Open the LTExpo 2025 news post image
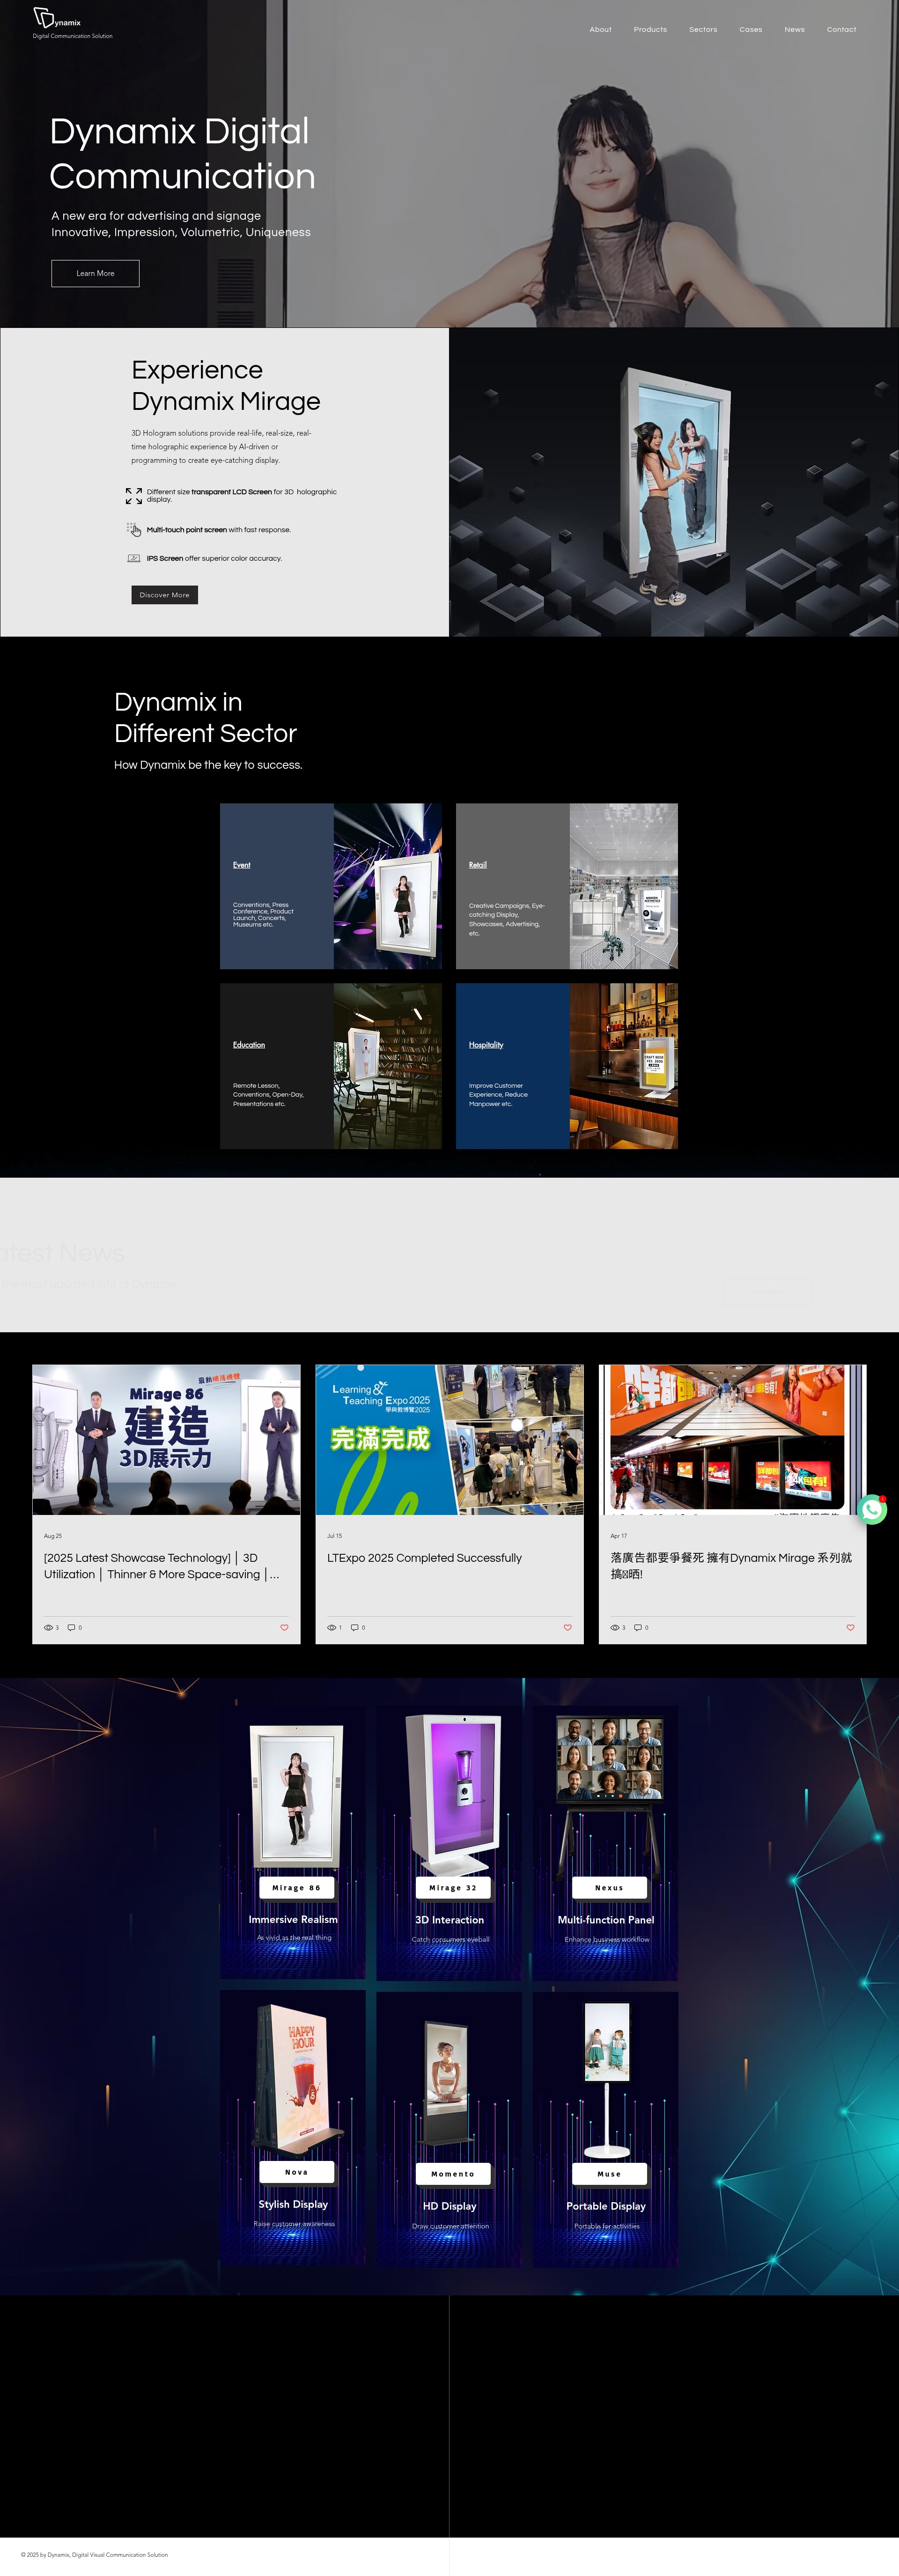 pyautogui.click(x=449, y=1439)
